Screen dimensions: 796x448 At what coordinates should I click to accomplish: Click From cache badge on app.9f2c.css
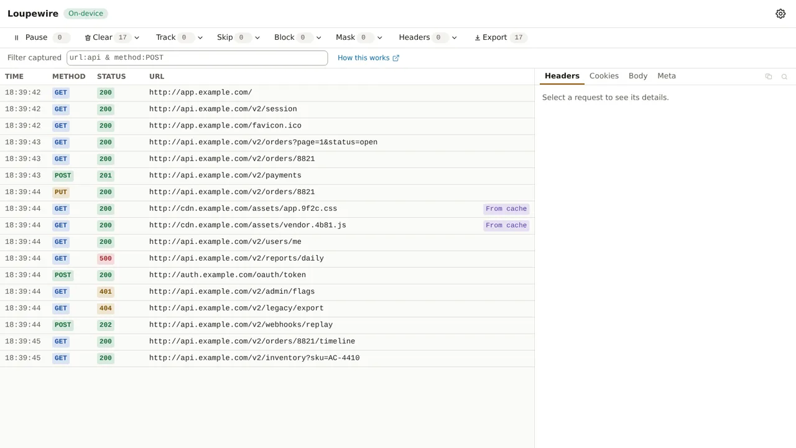point(506,209)
